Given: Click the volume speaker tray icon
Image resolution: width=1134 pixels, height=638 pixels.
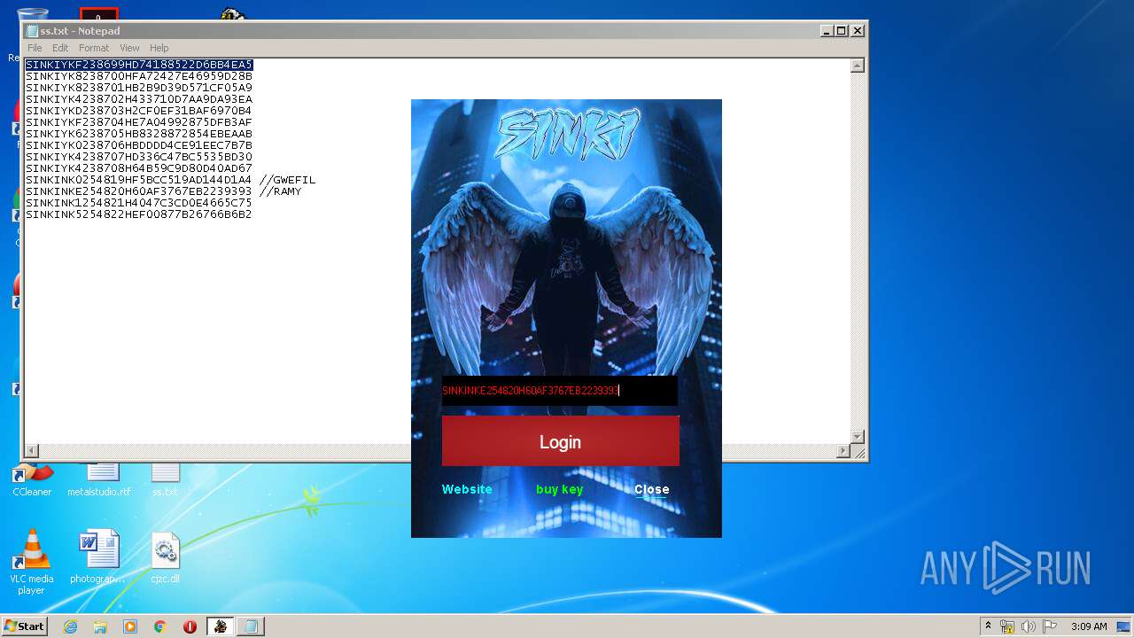Looking at the screenshot, I should [1029, 626].
